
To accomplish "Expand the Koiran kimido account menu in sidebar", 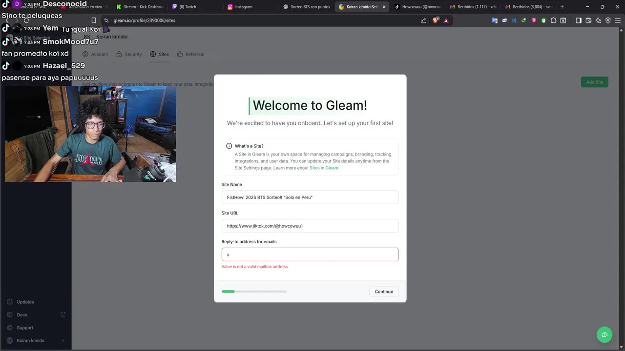I will pos(36,341).
